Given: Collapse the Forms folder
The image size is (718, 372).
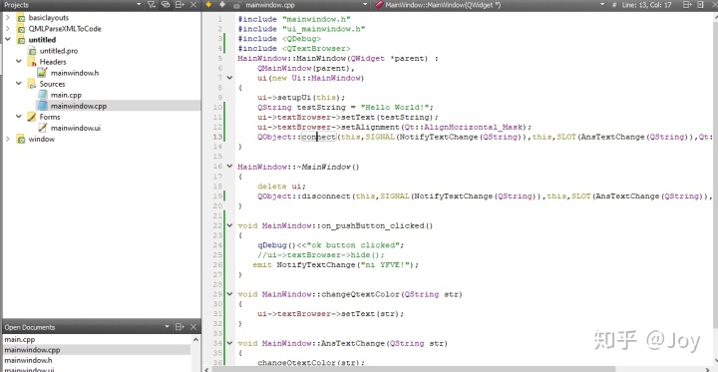Looking at the screenshot, I should click(x=19, y=117).
